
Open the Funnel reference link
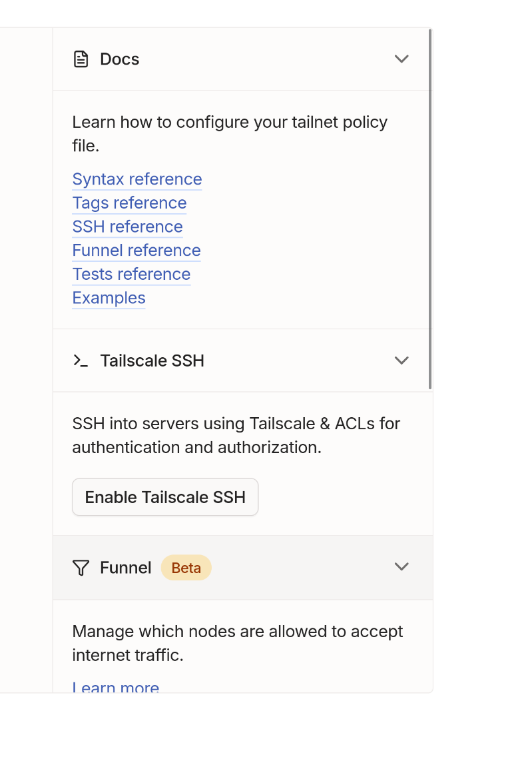coord(136,251)
